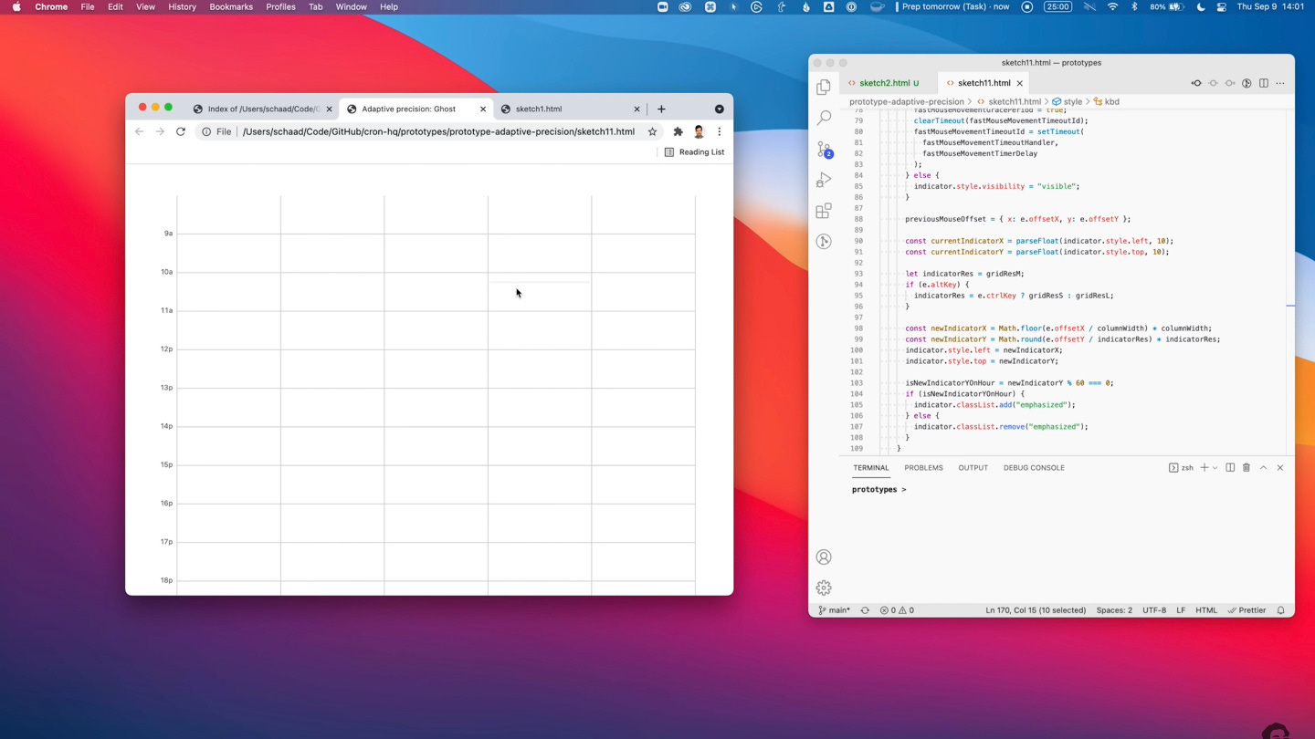This screenshot has width=1315, height=739.
Task: Open Source Control view with badge
Action: coord(824,149)
